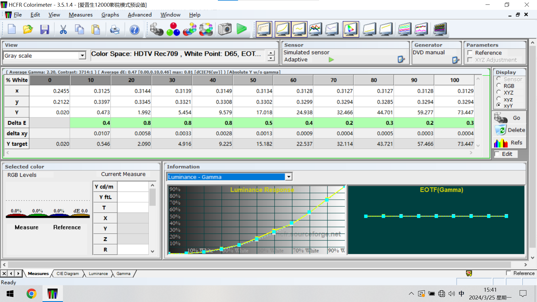Enable the Reference checkbox in Parameters
This screenshot has height=302, width=537.
click(x=470, y=53)
